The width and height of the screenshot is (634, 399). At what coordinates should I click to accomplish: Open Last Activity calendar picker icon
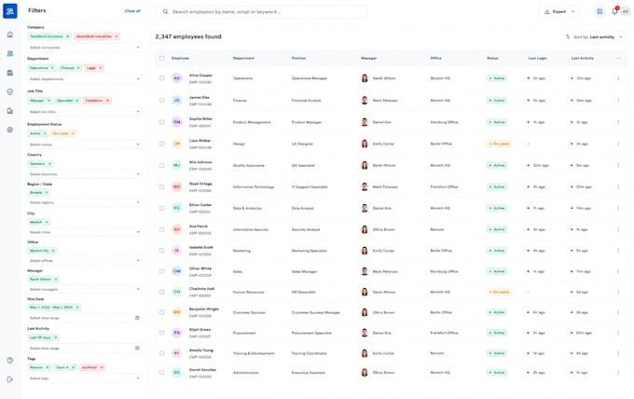click(x=137, y=348)
